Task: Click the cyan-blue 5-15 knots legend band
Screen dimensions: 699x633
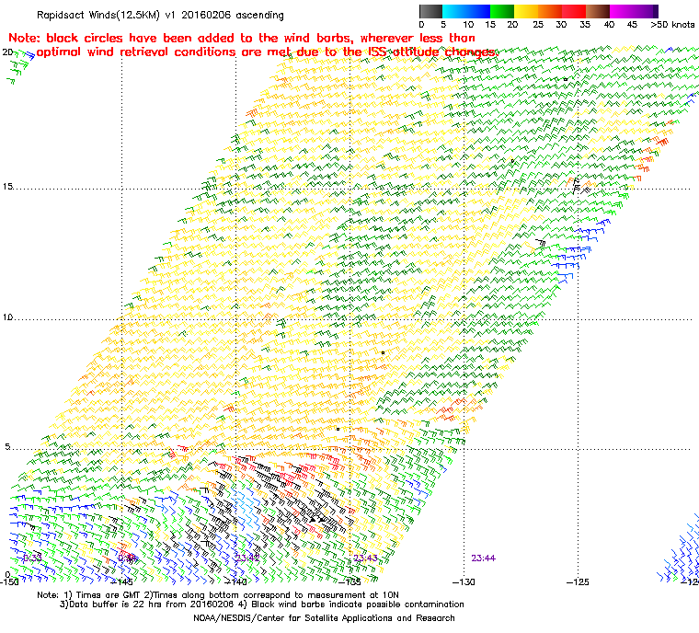Action: 466,11
